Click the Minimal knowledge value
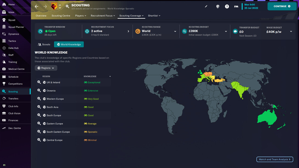 (92, 140)
